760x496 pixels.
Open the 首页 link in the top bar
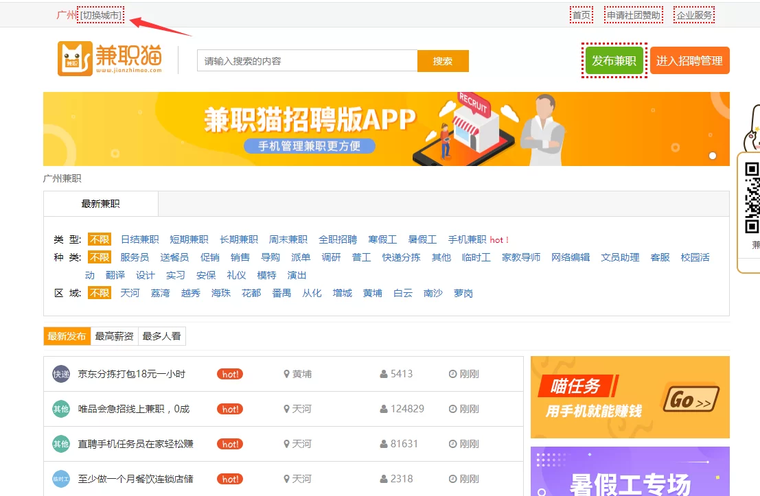click(581, 14)
